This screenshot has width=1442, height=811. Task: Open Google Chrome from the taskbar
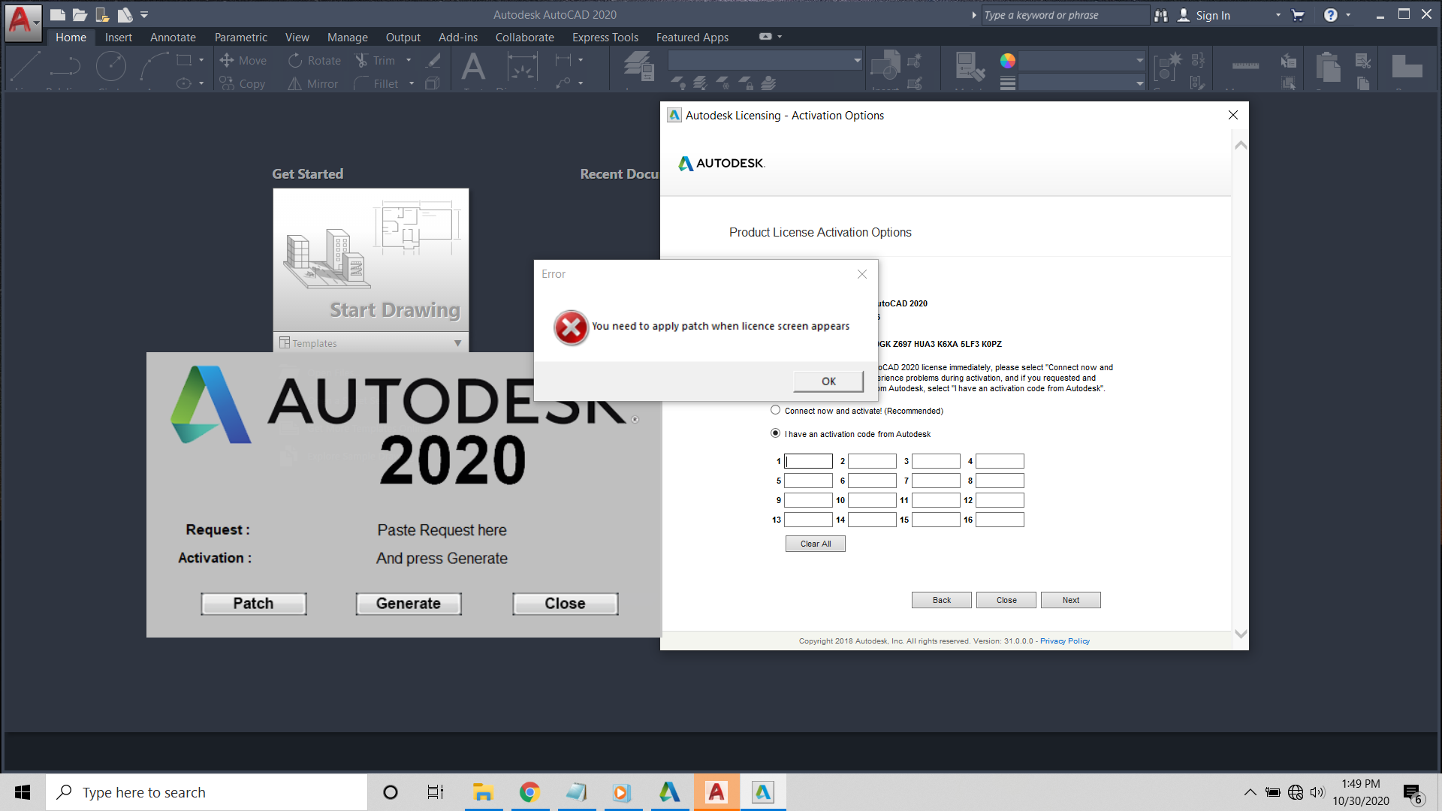(529, 792)
